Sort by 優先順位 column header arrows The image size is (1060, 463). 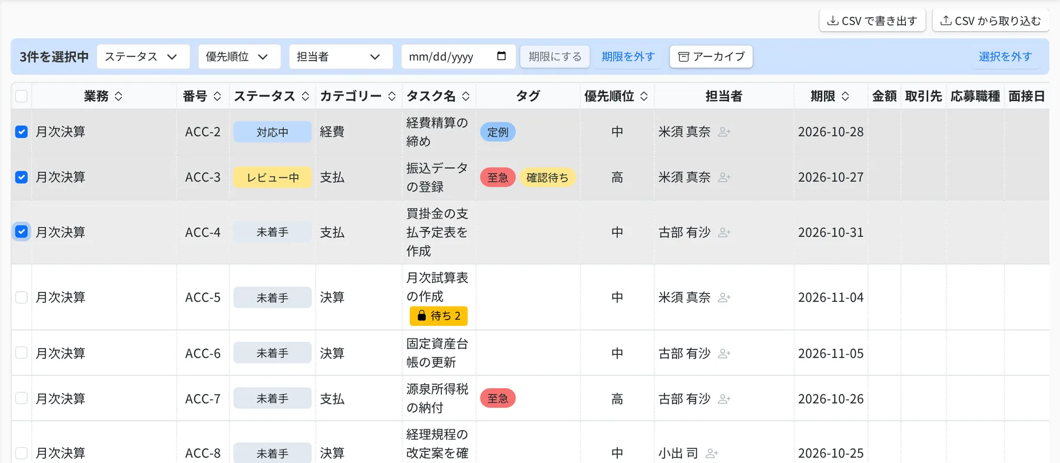[644, 96]
